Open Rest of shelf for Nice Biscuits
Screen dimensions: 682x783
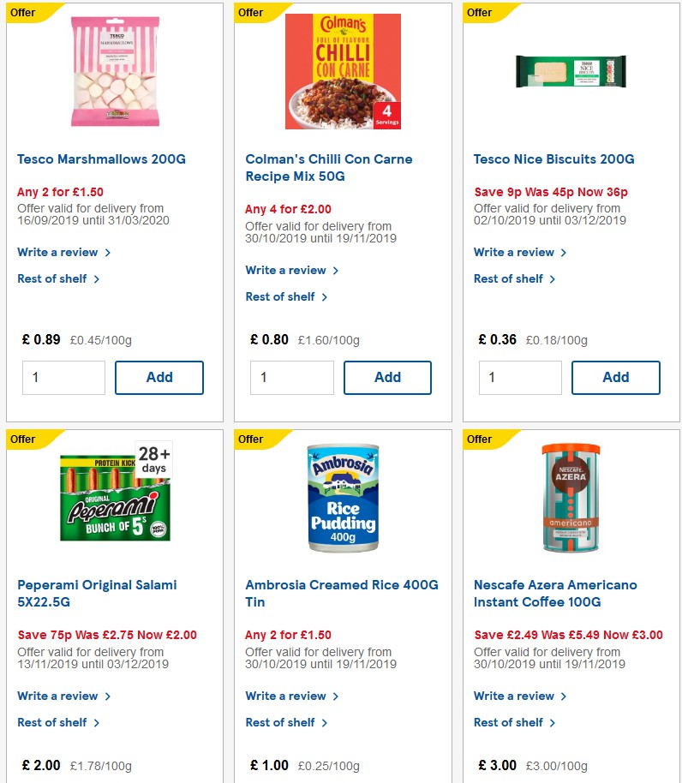tap(509, 278)
